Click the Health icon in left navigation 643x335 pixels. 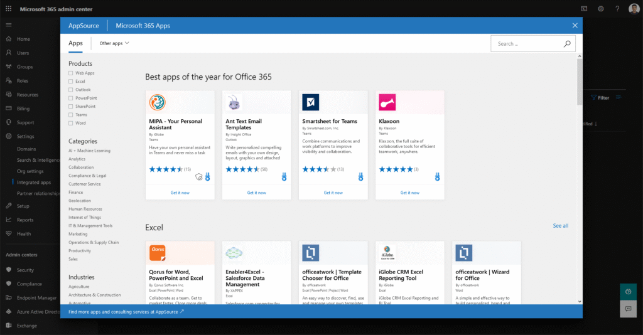point(9,233)
